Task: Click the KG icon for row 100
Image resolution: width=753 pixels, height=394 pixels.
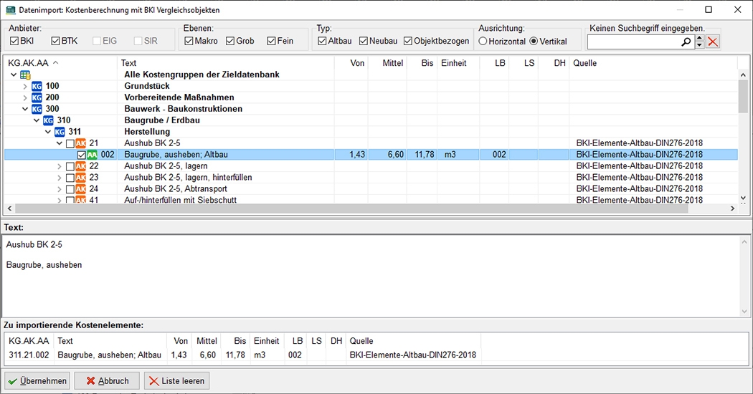Action: [37, 87]
